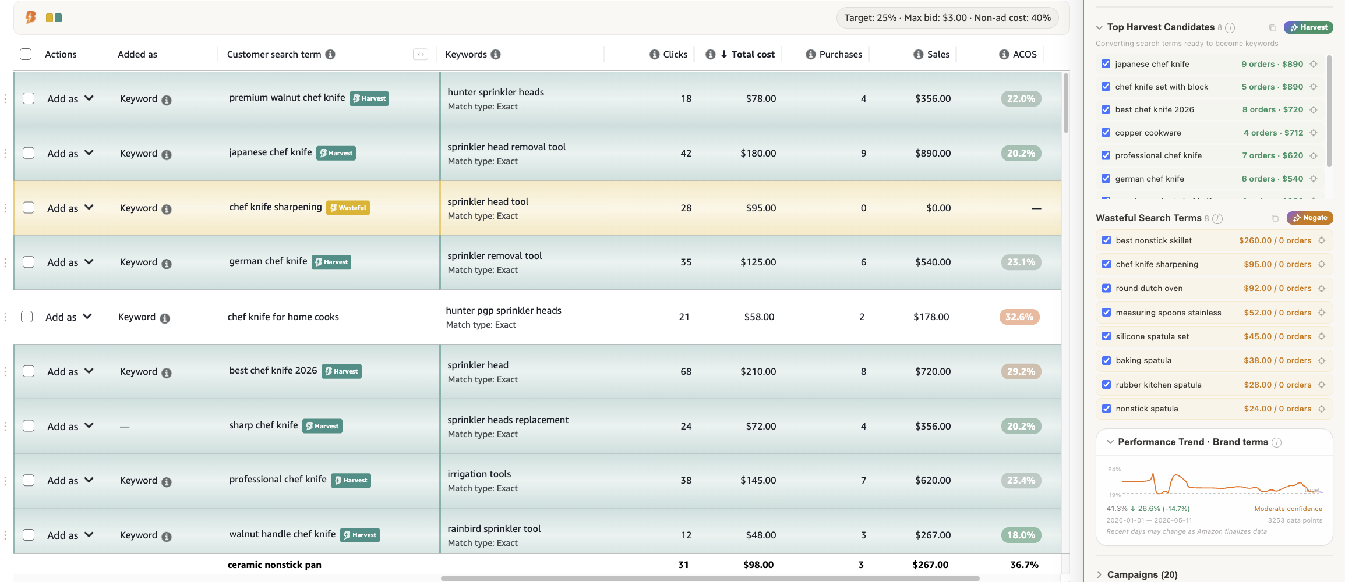Open Add as dropdown for japanese chef knife

(70, 153)
